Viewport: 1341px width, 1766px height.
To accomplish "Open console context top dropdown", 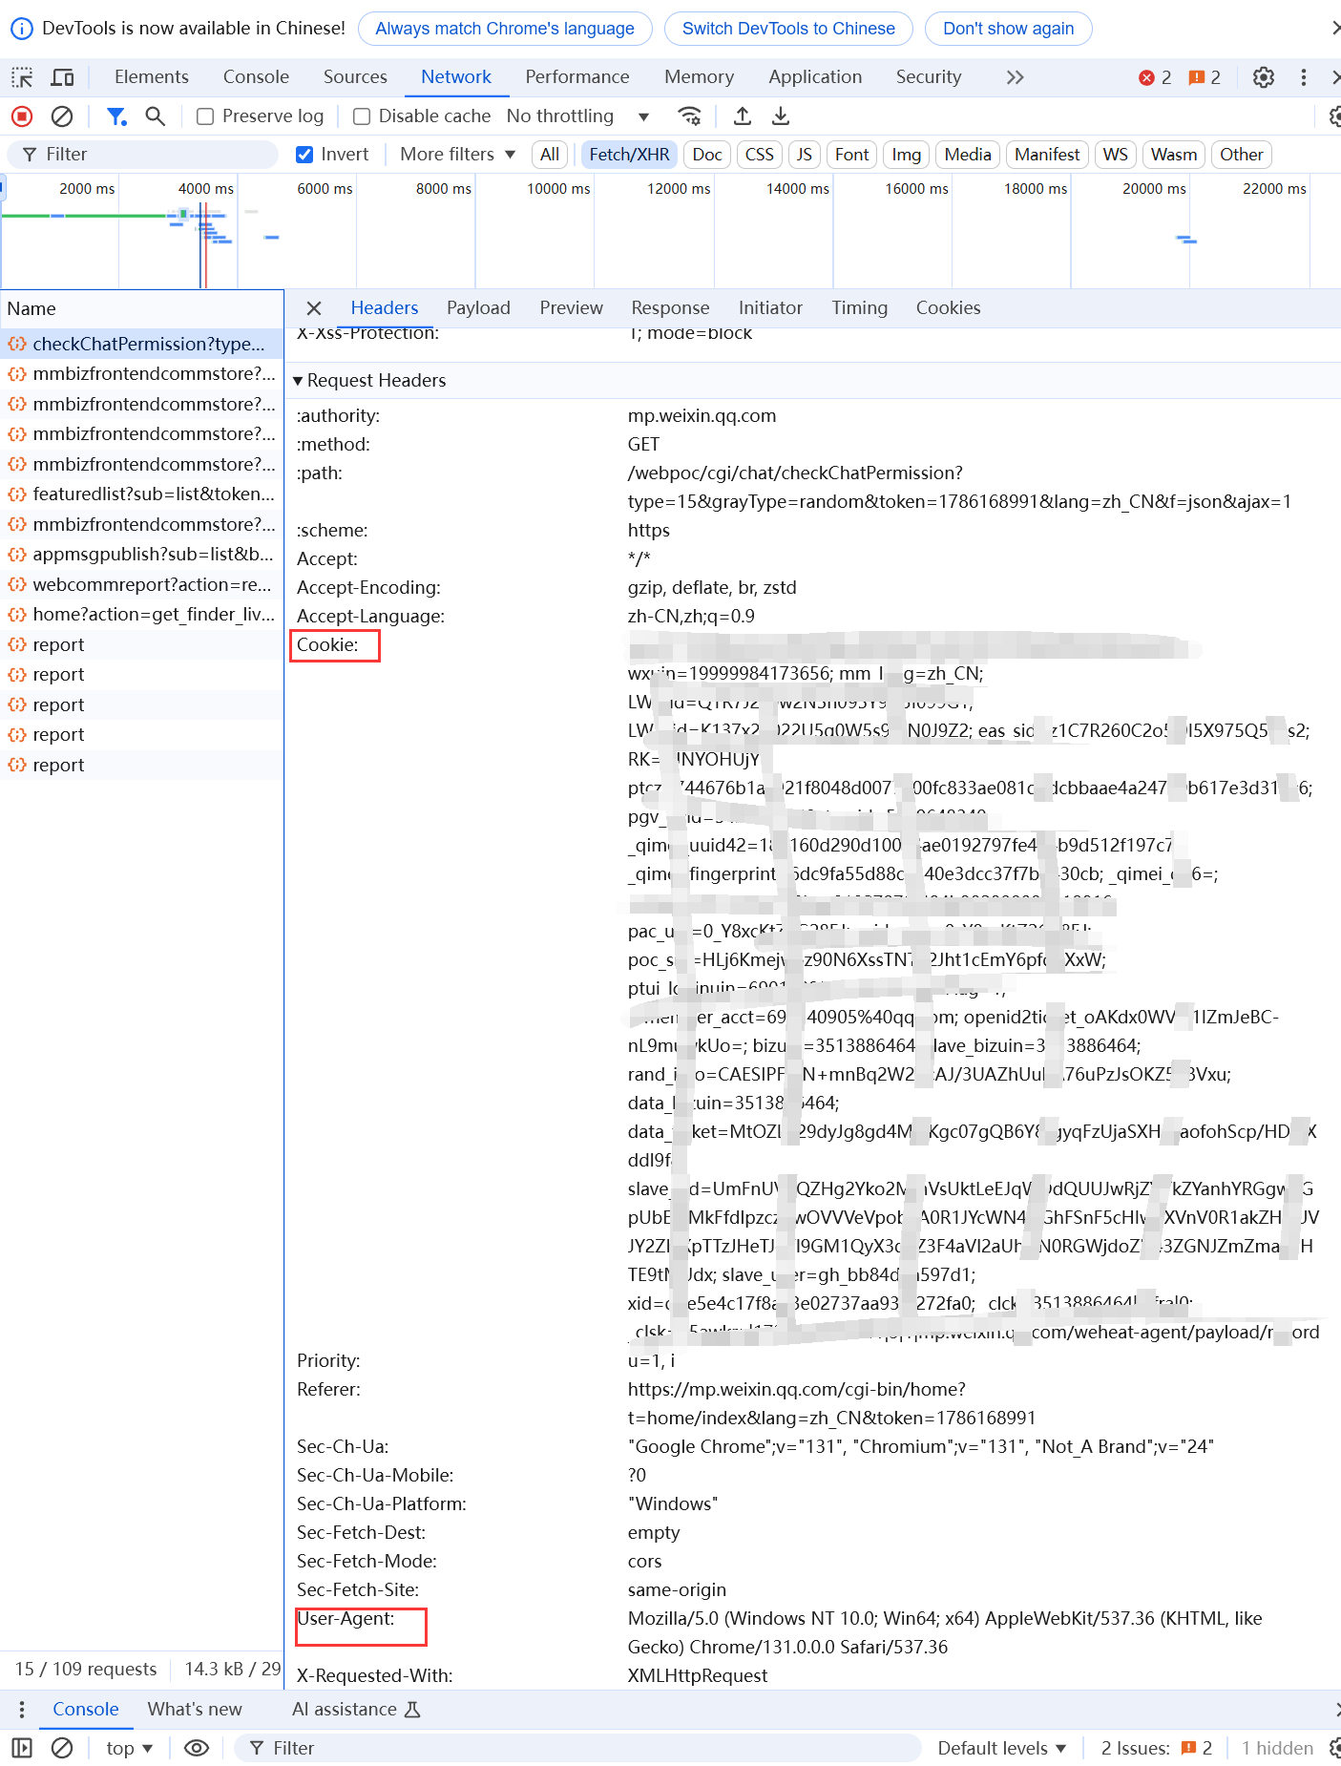I will pos(130,1748).
